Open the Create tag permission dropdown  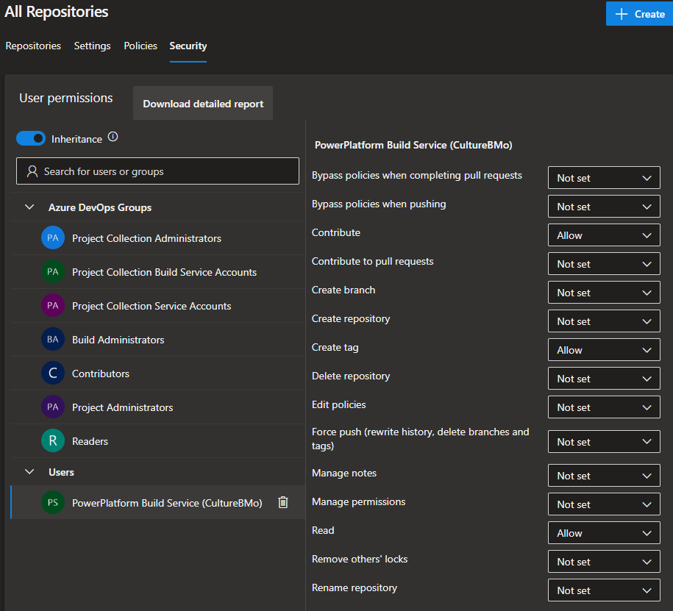[x=604, y=350]
